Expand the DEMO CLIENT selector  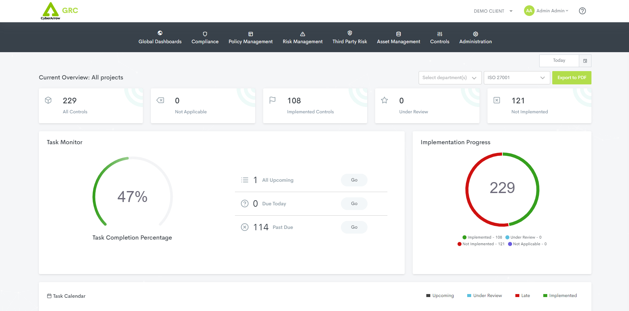pyautogui.click(x=493, y=11)
